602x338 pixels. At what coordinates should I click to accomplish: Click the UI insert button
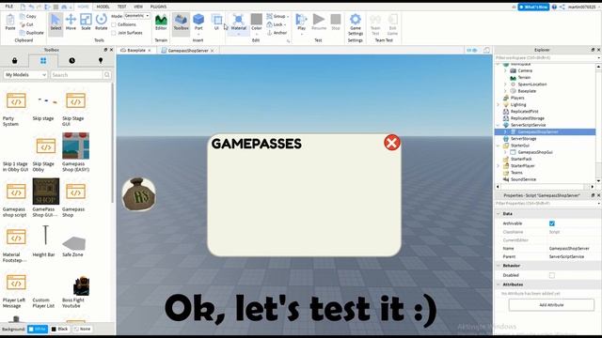point(216,23)
